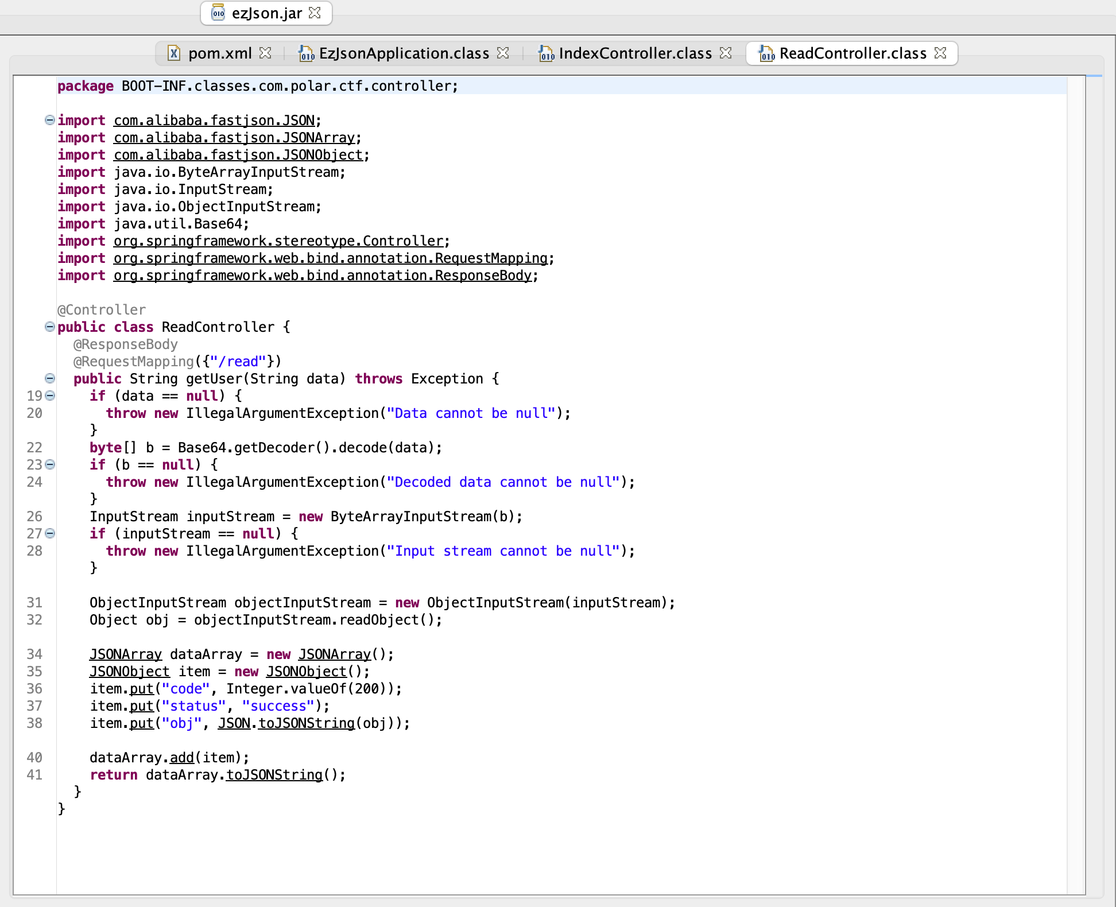Open the RequestMapping annotation import link

click(331, 258)
